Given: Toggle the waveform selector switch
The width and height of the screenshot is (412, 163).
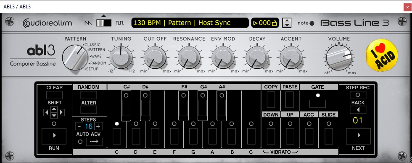Looking at the screenshot, I should 104,23.
